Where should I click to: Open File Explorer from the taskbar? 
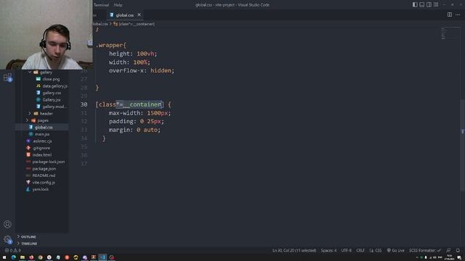(x=23, y=257)
